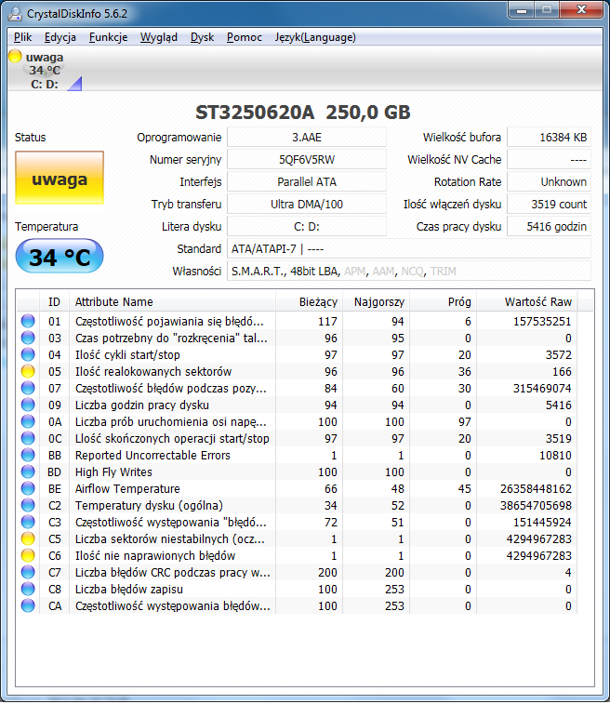Select the 'Ilość nie naprawionych błędów' row
This screenshot has height=704, width=610.
(x=298, y=556)
